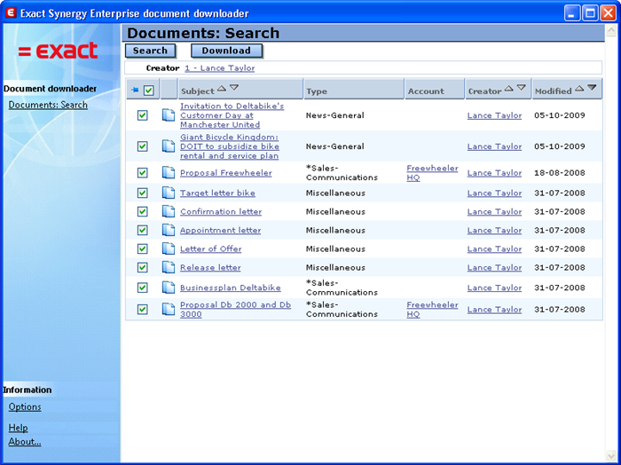Uncheck the Giant Bicycle Kingdom row checkbox

click(x=143, y=146)
